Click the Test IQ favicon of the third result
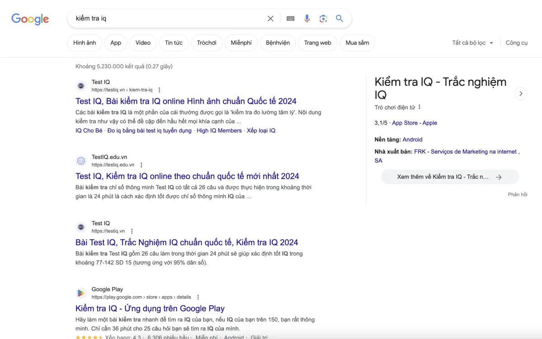The height and width of the screenshot is (339, 542). click(81, 227)
